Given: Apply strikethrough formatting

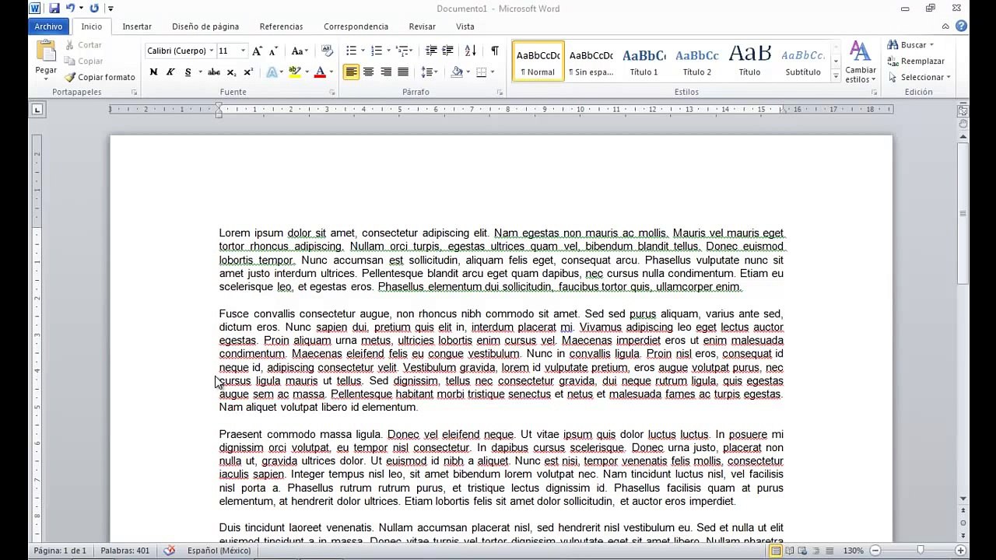Looking at the screenshot, I should [213, 72].
